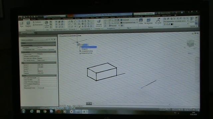The height and width of the screenshot is (119, 213).
Task: Expand the Слои panel title
Action: (176, 27)
